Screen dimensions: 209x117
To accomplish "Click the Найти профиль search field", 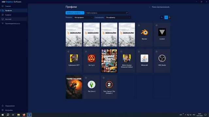I will 107,13.
